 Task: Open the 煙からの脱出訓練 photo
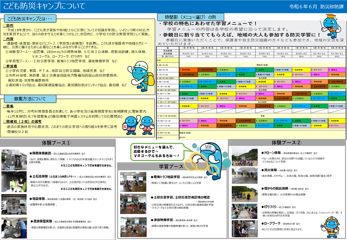245,194
